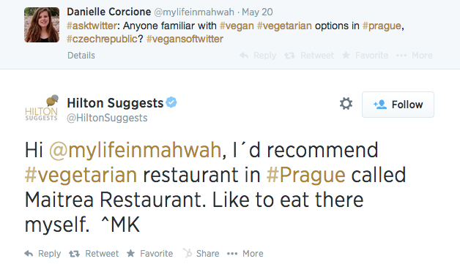Open More options on Danielle's tweet
Viewport: 460px width, 264px height.
pyautogui.click(x=415, y=56)
